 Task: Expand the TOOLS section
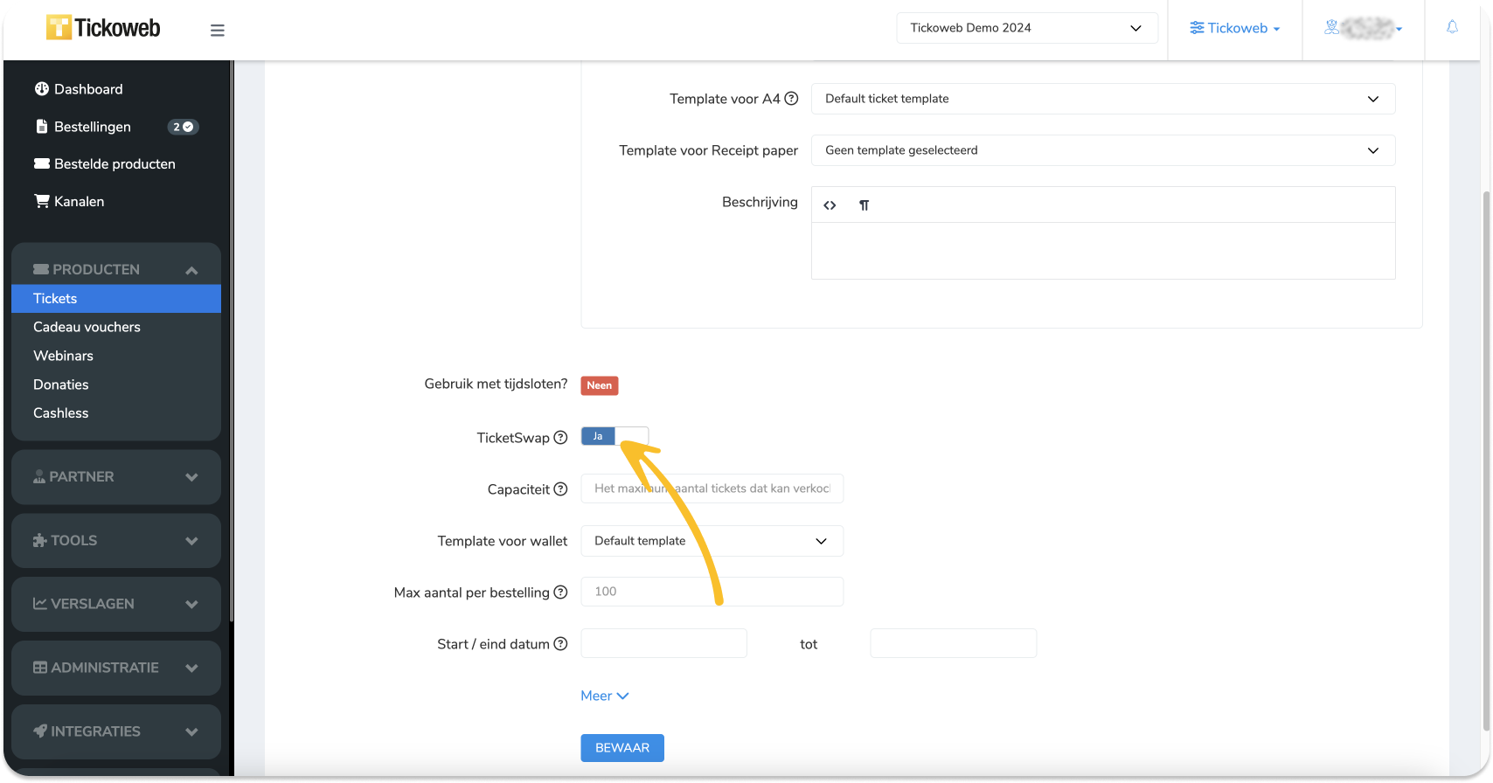pyautogui.click(x=116, y=541)
